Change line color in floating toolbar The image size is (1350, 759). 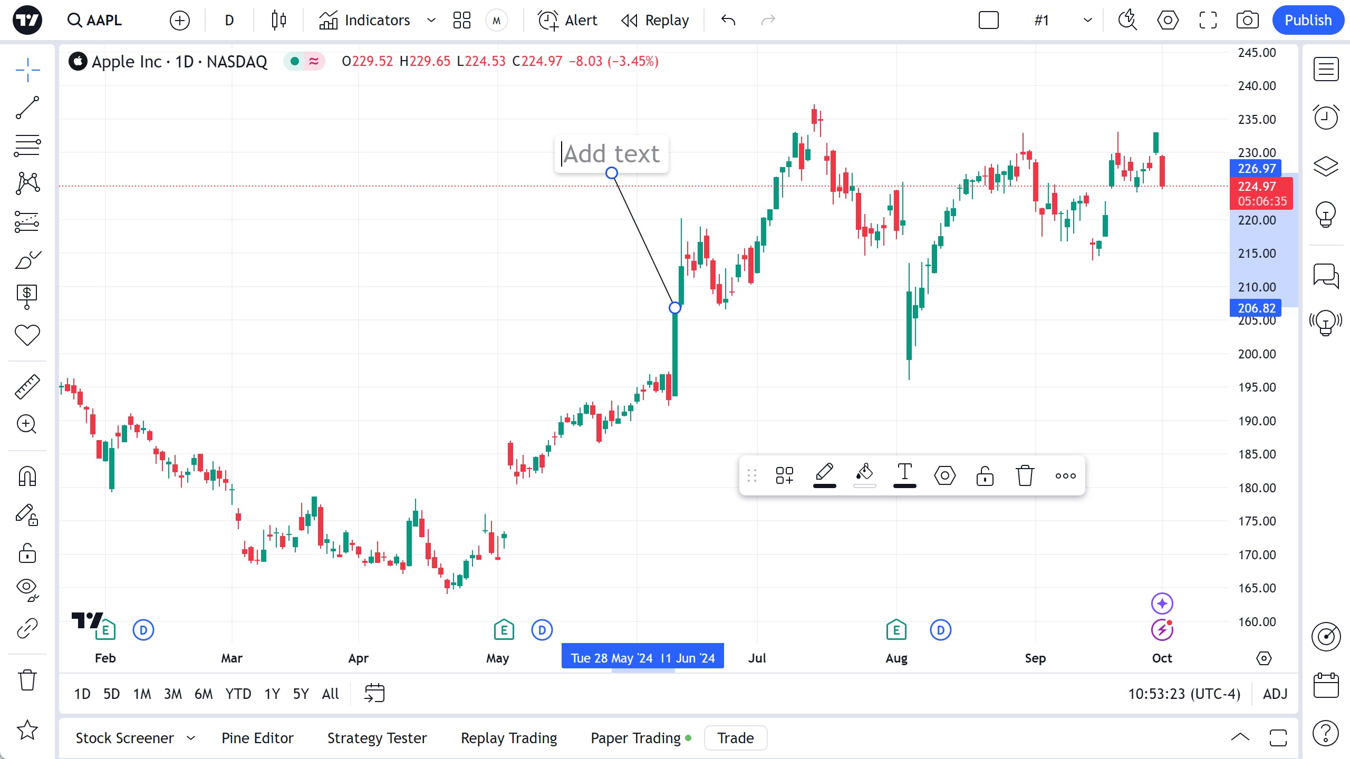coord(824,475)
